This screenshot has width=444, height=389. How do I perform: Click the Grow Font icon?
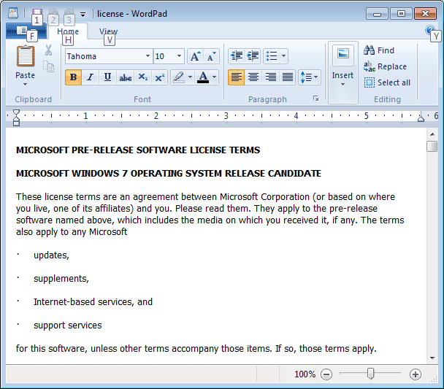coord(195,56)
